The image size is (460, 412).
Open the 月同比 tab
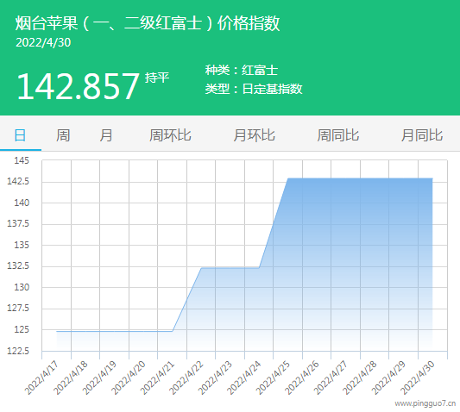[x=422, y=135]
